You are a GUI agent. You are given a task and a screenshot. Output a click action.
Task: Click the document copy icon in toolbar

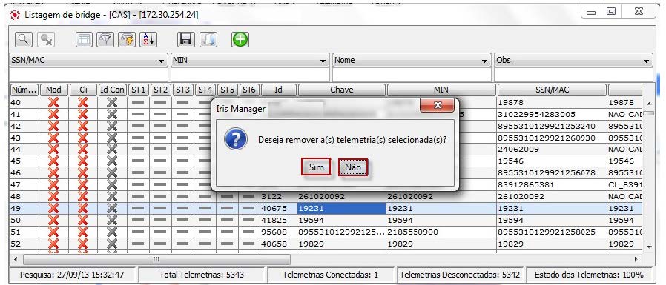208,39
